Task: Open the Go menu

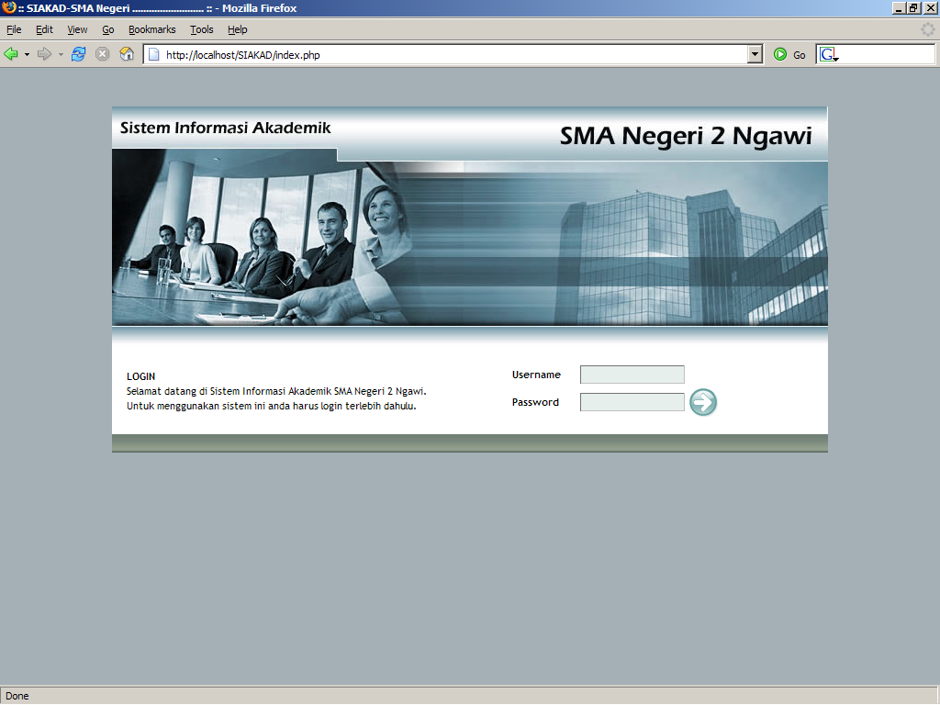Action: pos(107,29)
